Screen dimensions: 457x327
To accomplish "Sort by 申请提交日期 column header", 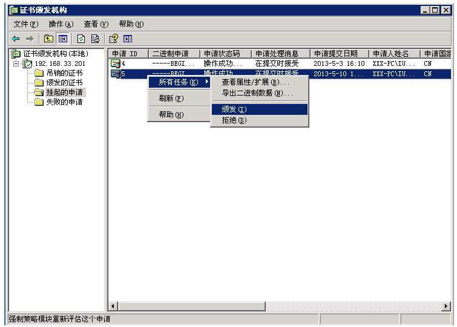I will 338,54.
